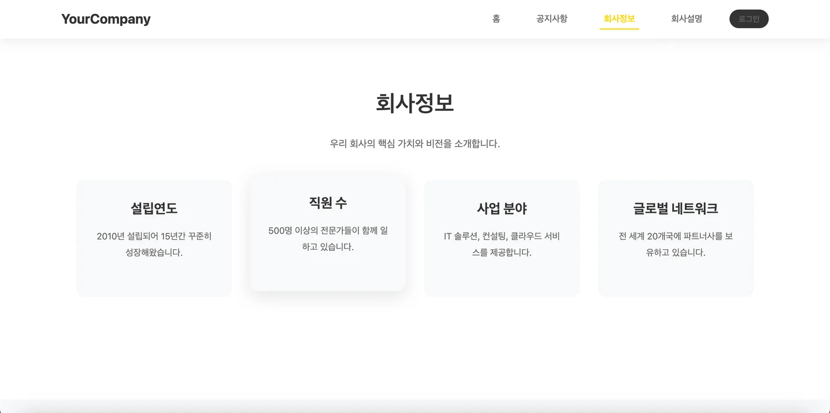Select the 직원 수 card heading
This screenshot has height=413, width=830.
click(x=328, y=202)
